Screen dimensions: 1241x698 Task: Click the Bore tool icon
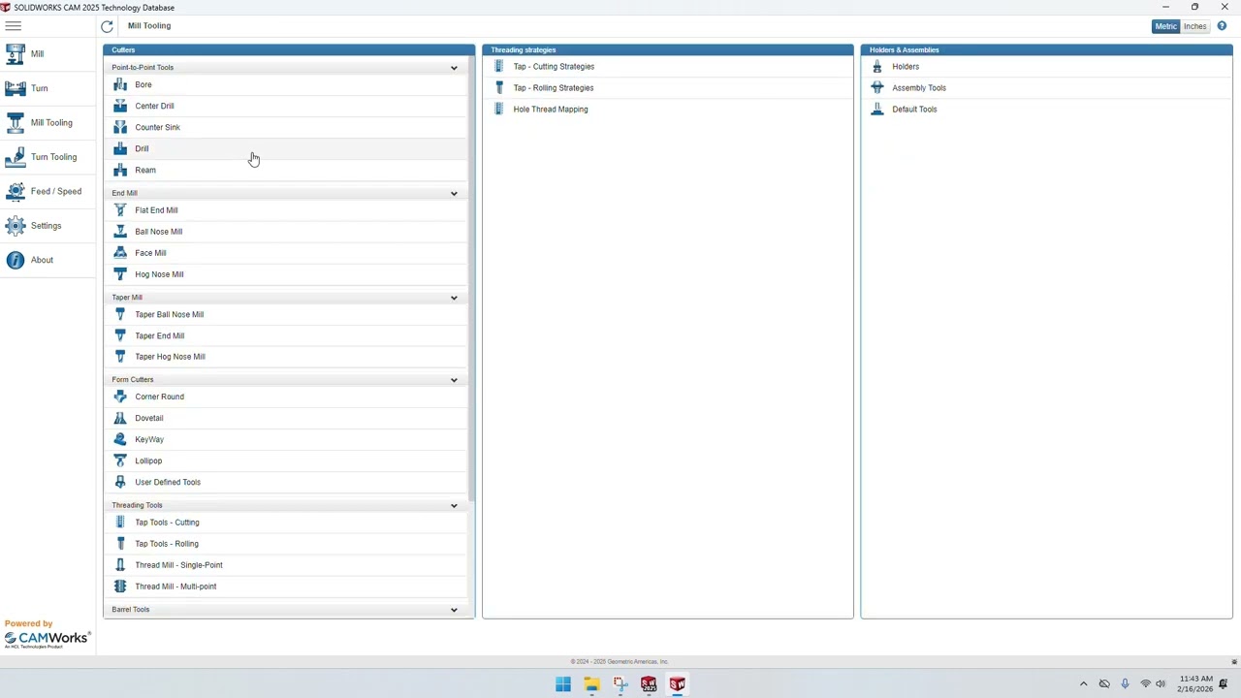coord(120,84)
